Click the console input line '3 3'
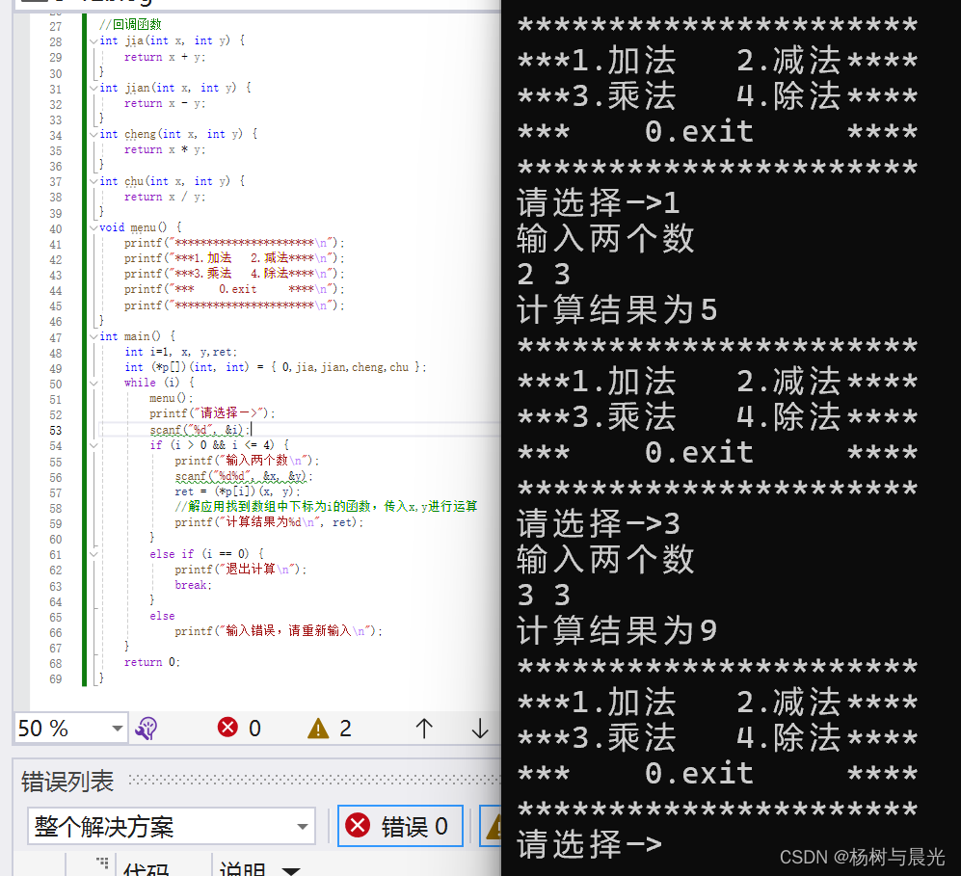961x876 pixels. click(x=545, y=596)
